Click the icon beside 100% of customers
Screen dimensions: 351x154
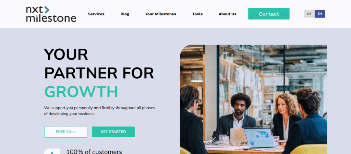(x=52, y=151)
